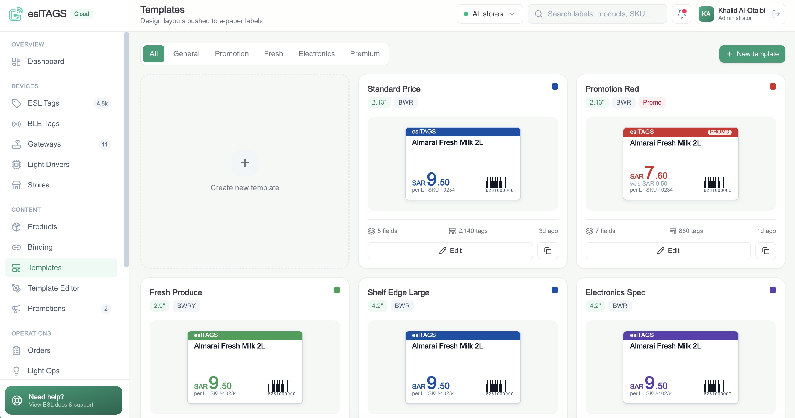Image resolution: width=795 pixels, height=418 pixels.
Task: Click the purple swatch on Electronics Spec
Action: (773, 290)
